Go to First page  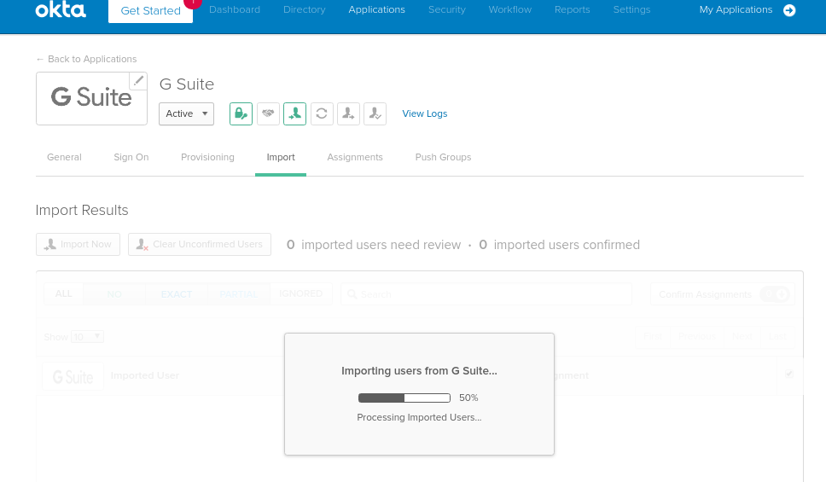[653, 336]
